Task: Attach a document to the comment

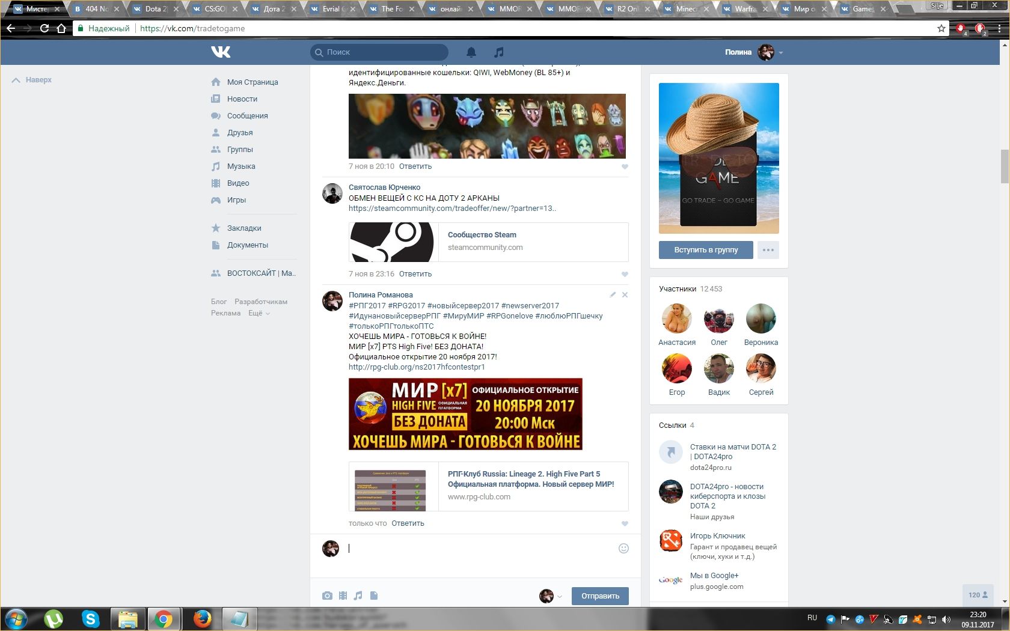Action: click(x=374, y=596)
